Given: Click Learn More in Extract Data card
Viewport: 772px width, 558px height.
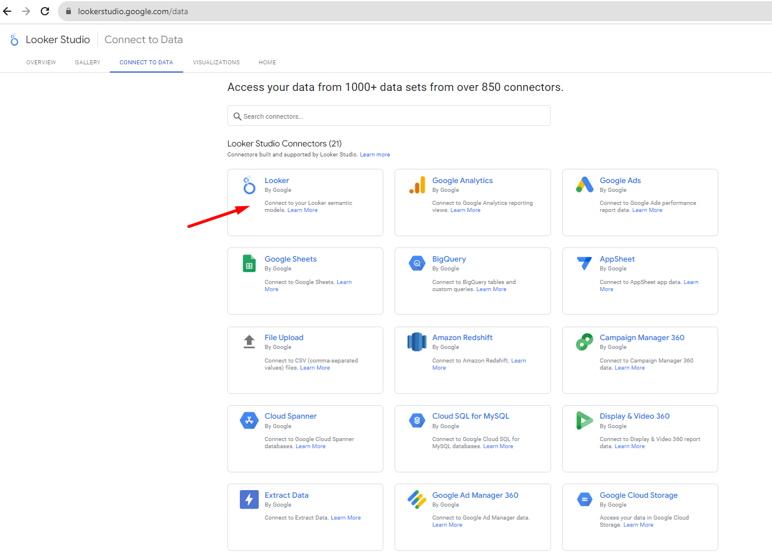Looking at the screenshot, I should point(346,518).
